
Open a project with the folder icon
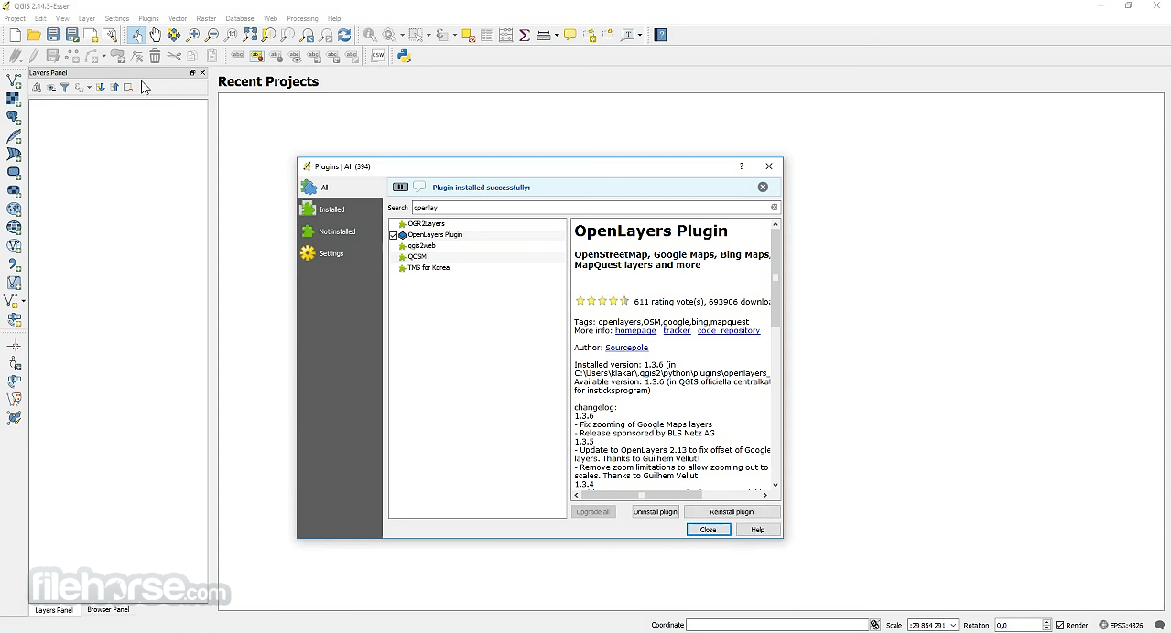click(34, 35)
